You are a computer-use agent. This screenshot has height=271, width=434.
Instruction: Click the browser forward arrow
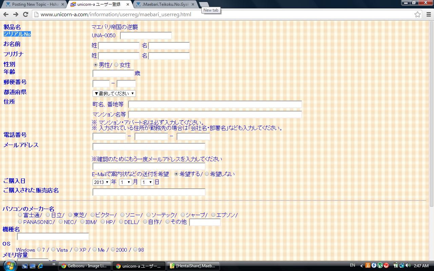coord(16,14)
